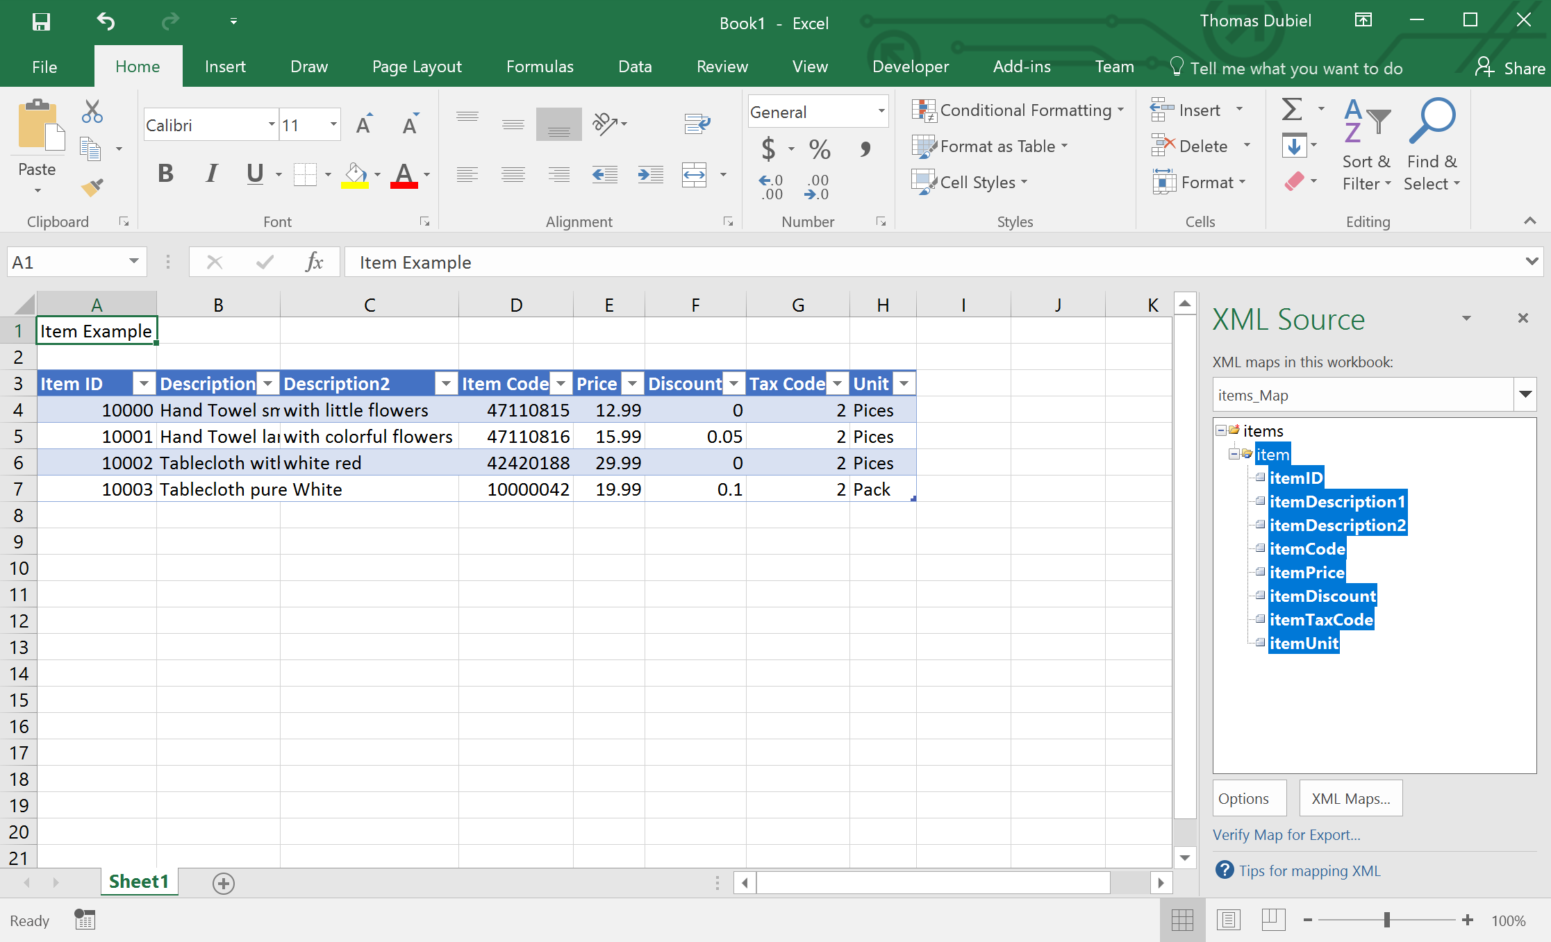Open the Page Layout tab

coord(417,67)
